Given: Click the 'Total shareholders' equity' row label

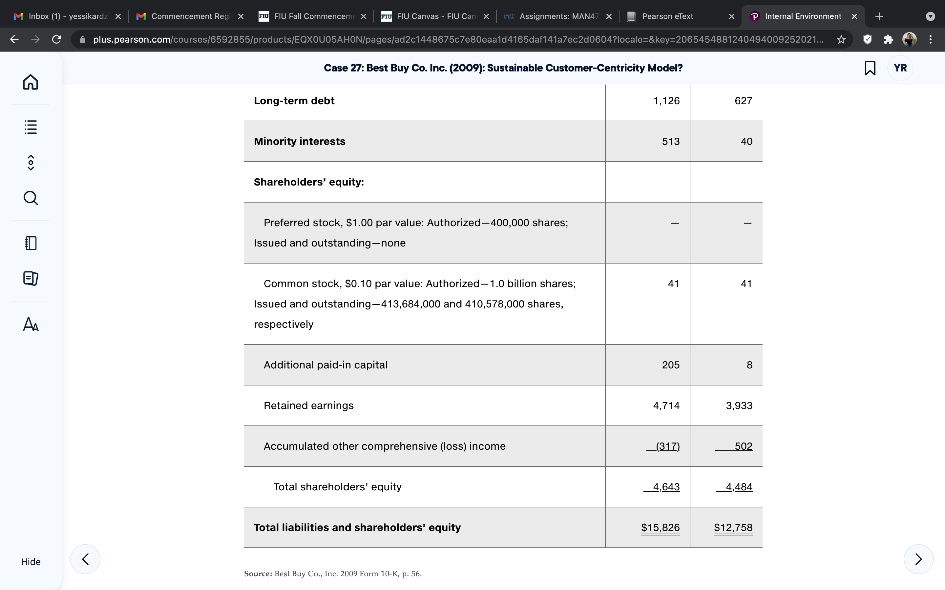Looking at the screenshot, I should (x=337, y=487).
